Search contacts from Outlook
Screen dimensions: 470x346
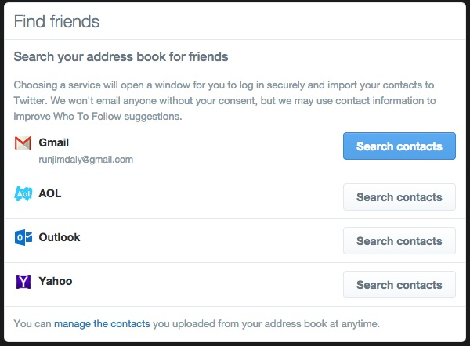pyautogui.click(x=399, y=241)
